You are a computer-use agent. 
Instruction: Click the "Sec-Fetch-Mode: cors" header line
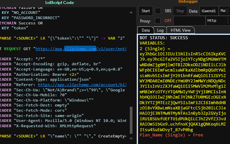click(33, 110)
